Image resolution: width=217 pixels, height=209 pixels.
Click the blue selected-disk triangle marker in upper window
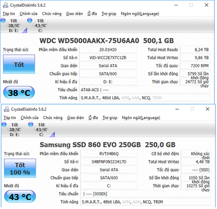[24, 30]
